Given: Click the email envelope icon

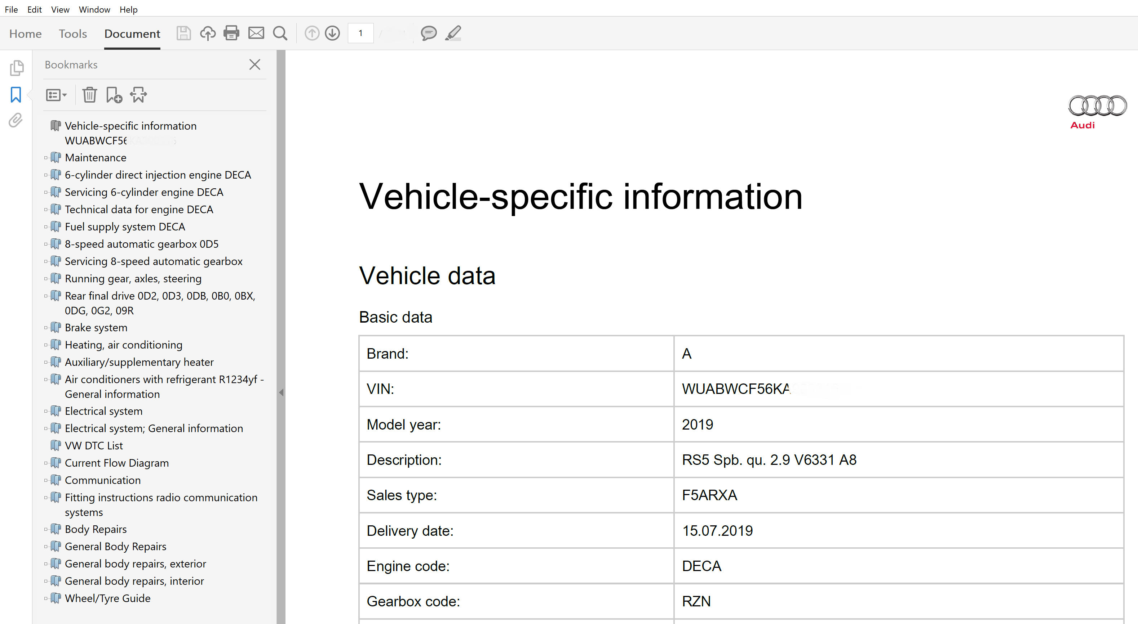Looking at the screenshot, I should tap(256, 33).
